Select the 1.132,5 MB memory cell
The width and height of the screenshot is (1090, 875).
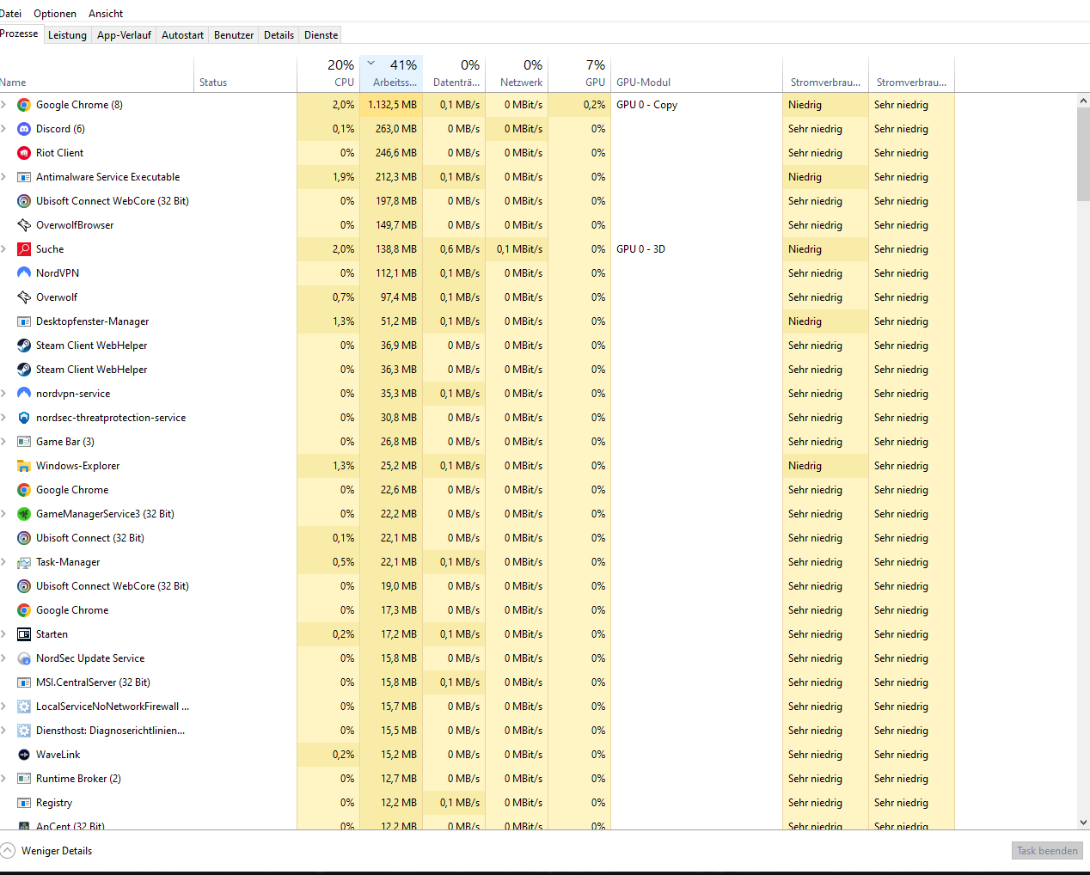(x=391, y=105)
